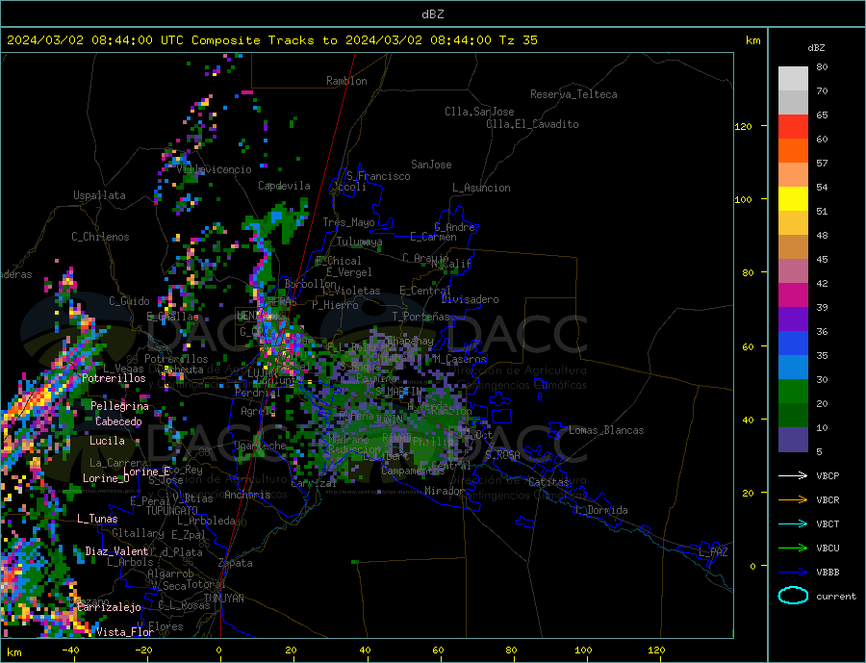Click the 'Zapata' place label
The image size is (866, 663).
(236, 563)
